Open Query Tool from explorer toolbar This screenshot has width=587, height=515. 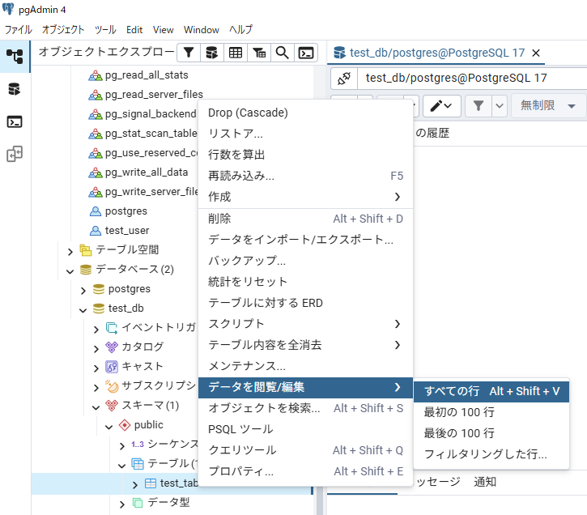click(x=212, y=53)
